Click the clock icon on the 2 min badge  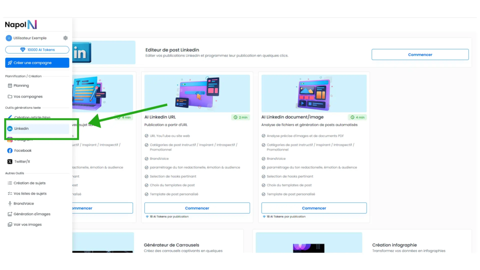coord(235,117)
